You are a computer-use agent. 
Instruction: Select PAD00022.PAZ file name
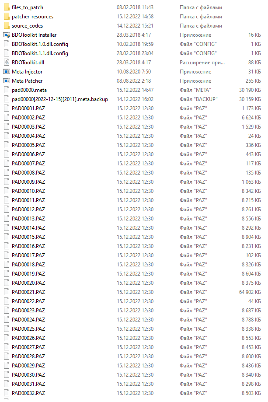pos(28,301)
